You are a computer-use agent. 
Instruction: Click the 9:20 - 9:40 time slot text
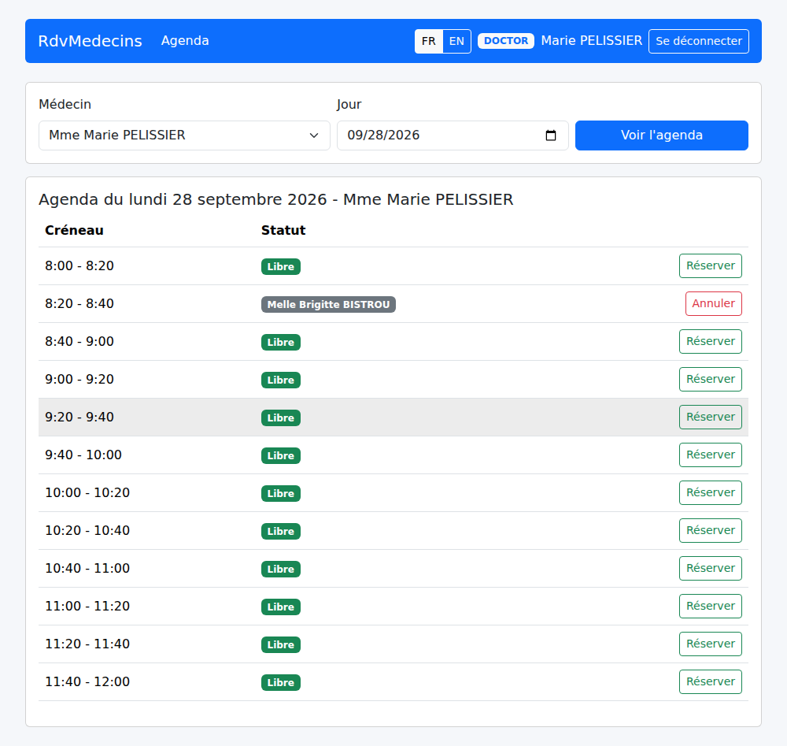[79, 417]
